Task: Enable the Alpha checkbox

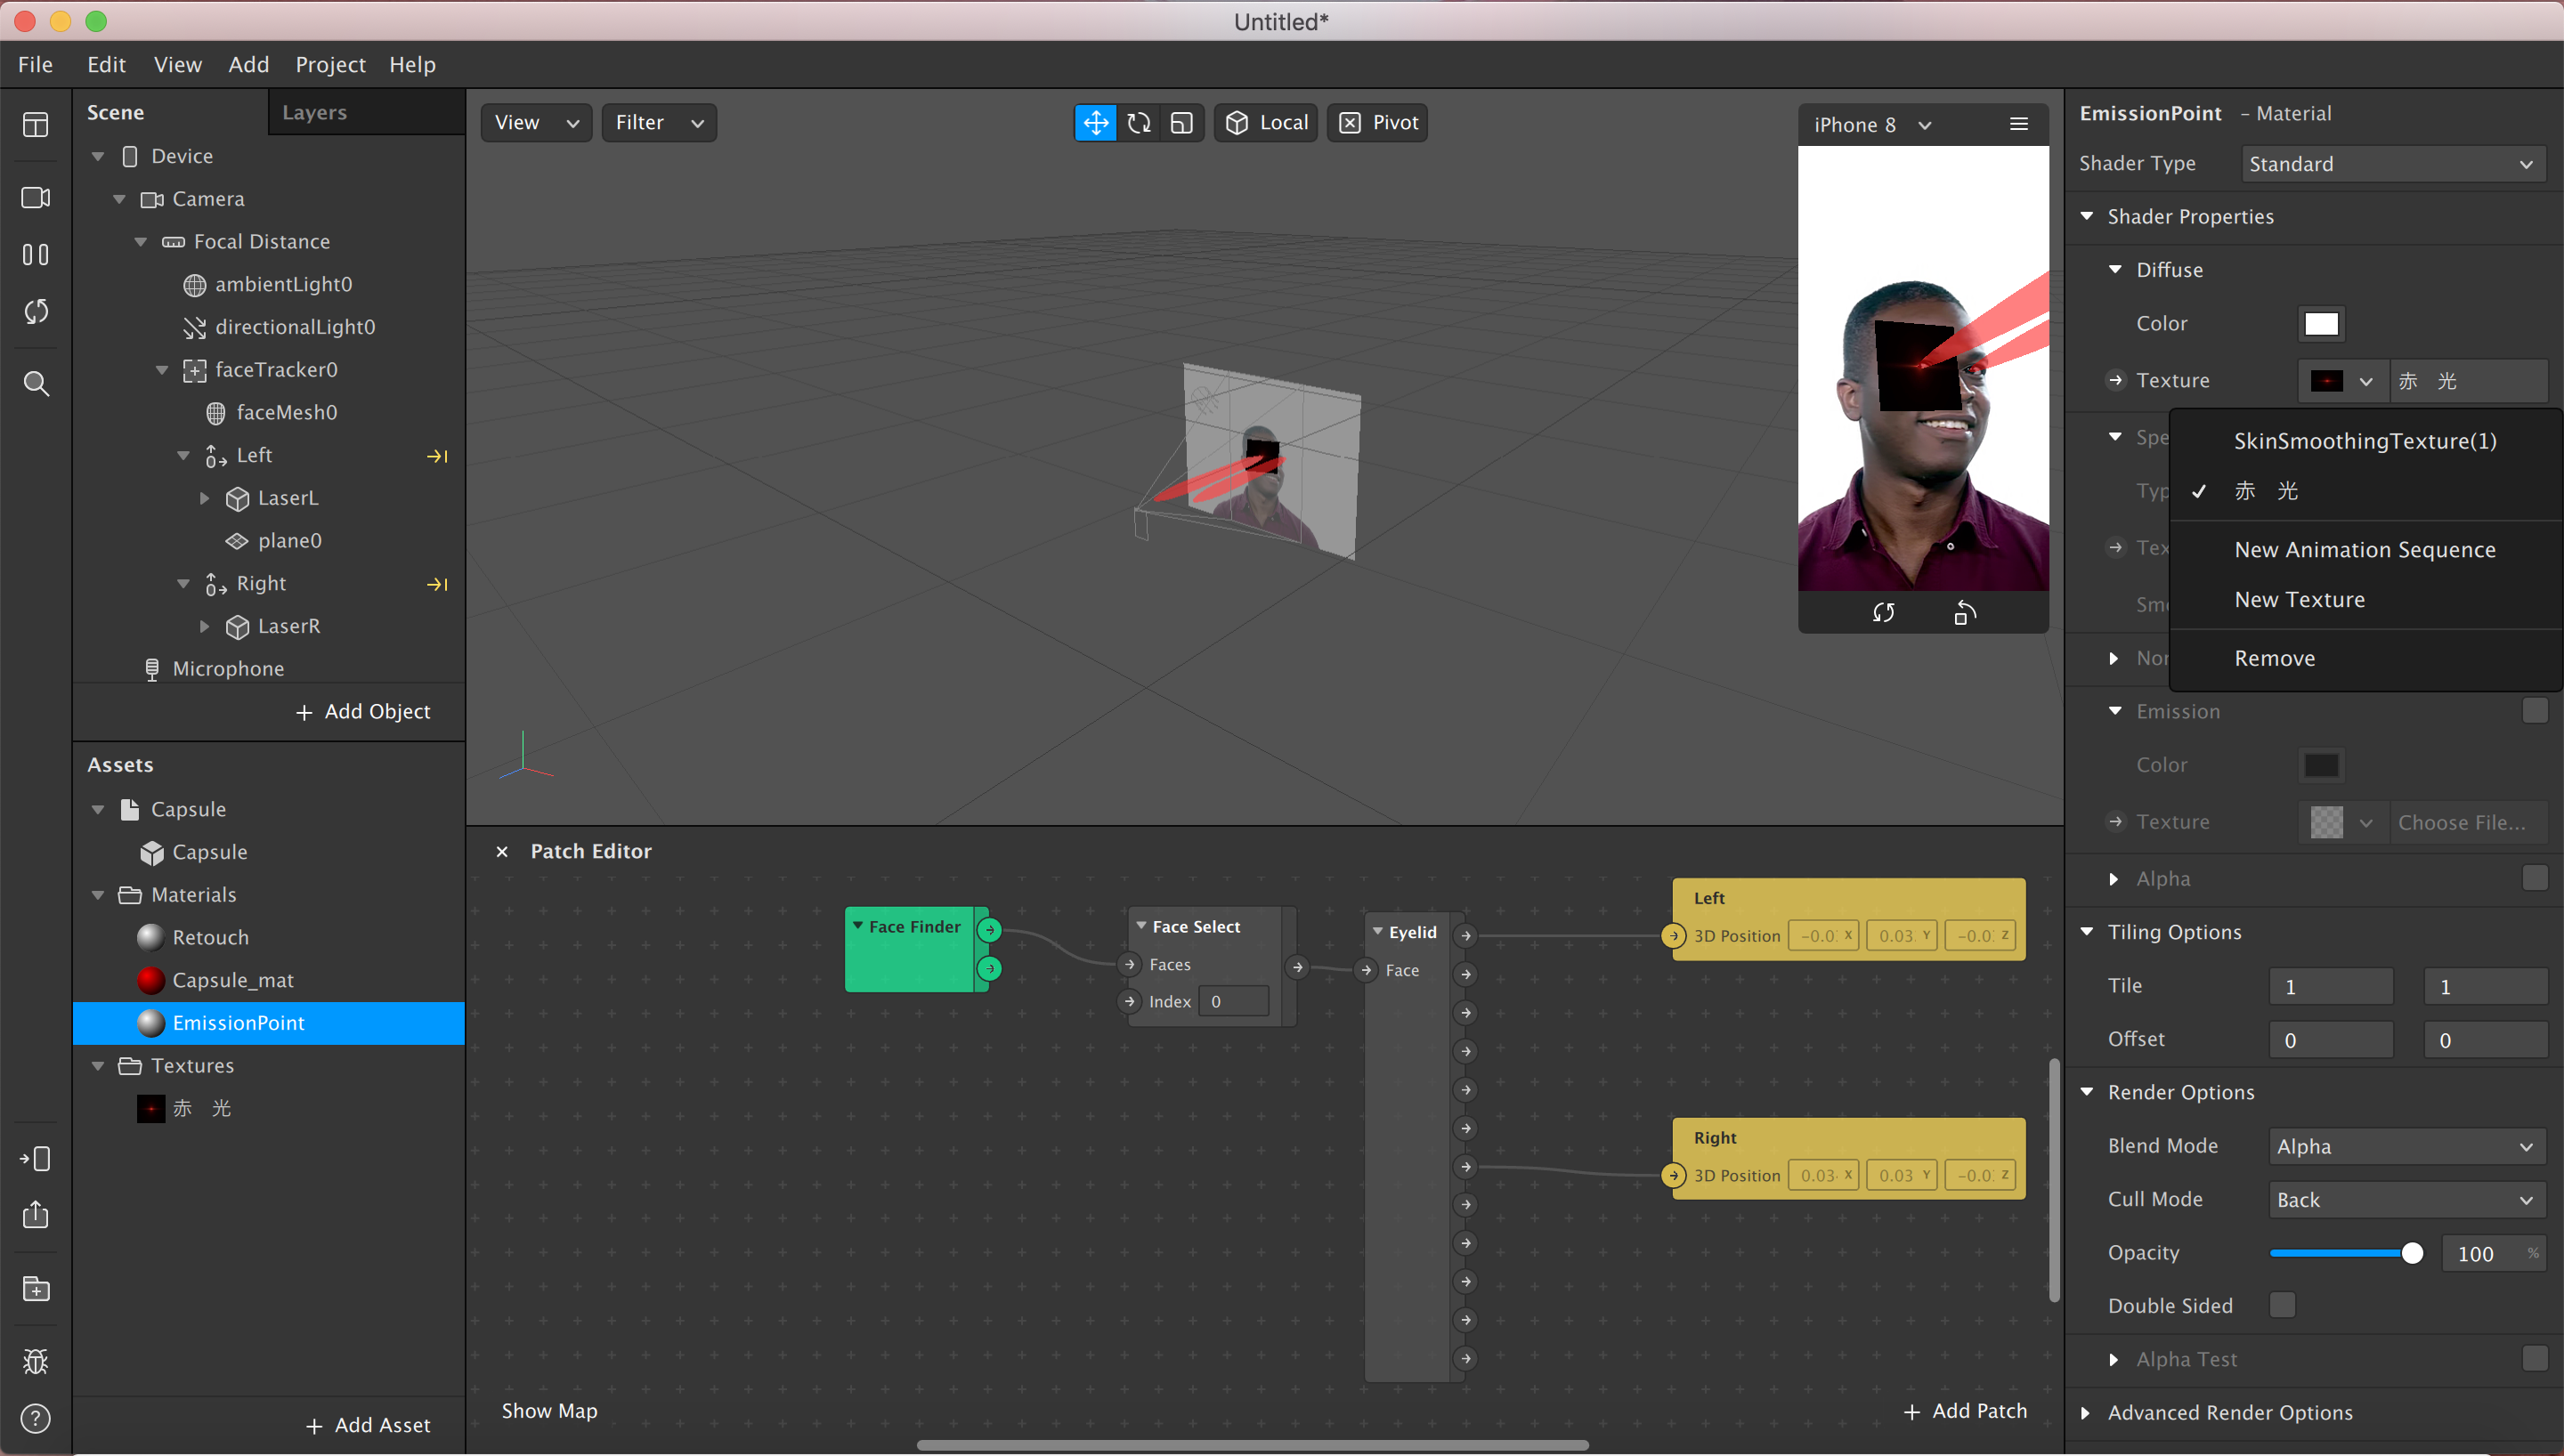Action: point(2534,878)
